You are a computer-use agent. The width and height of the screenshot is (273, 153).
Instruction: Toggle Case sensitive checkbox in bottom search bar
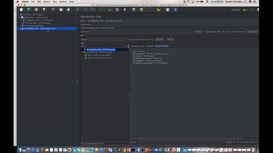pyautogui.click(x=234, y=142)
